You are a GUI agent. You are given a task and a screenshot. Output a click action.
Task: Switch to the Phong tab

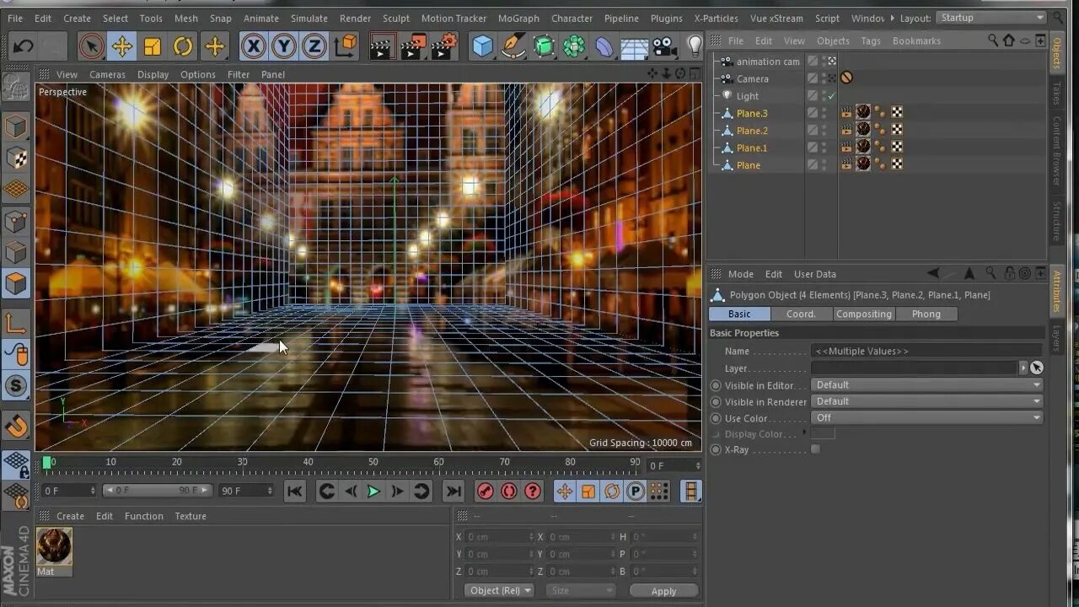[926, 314]
